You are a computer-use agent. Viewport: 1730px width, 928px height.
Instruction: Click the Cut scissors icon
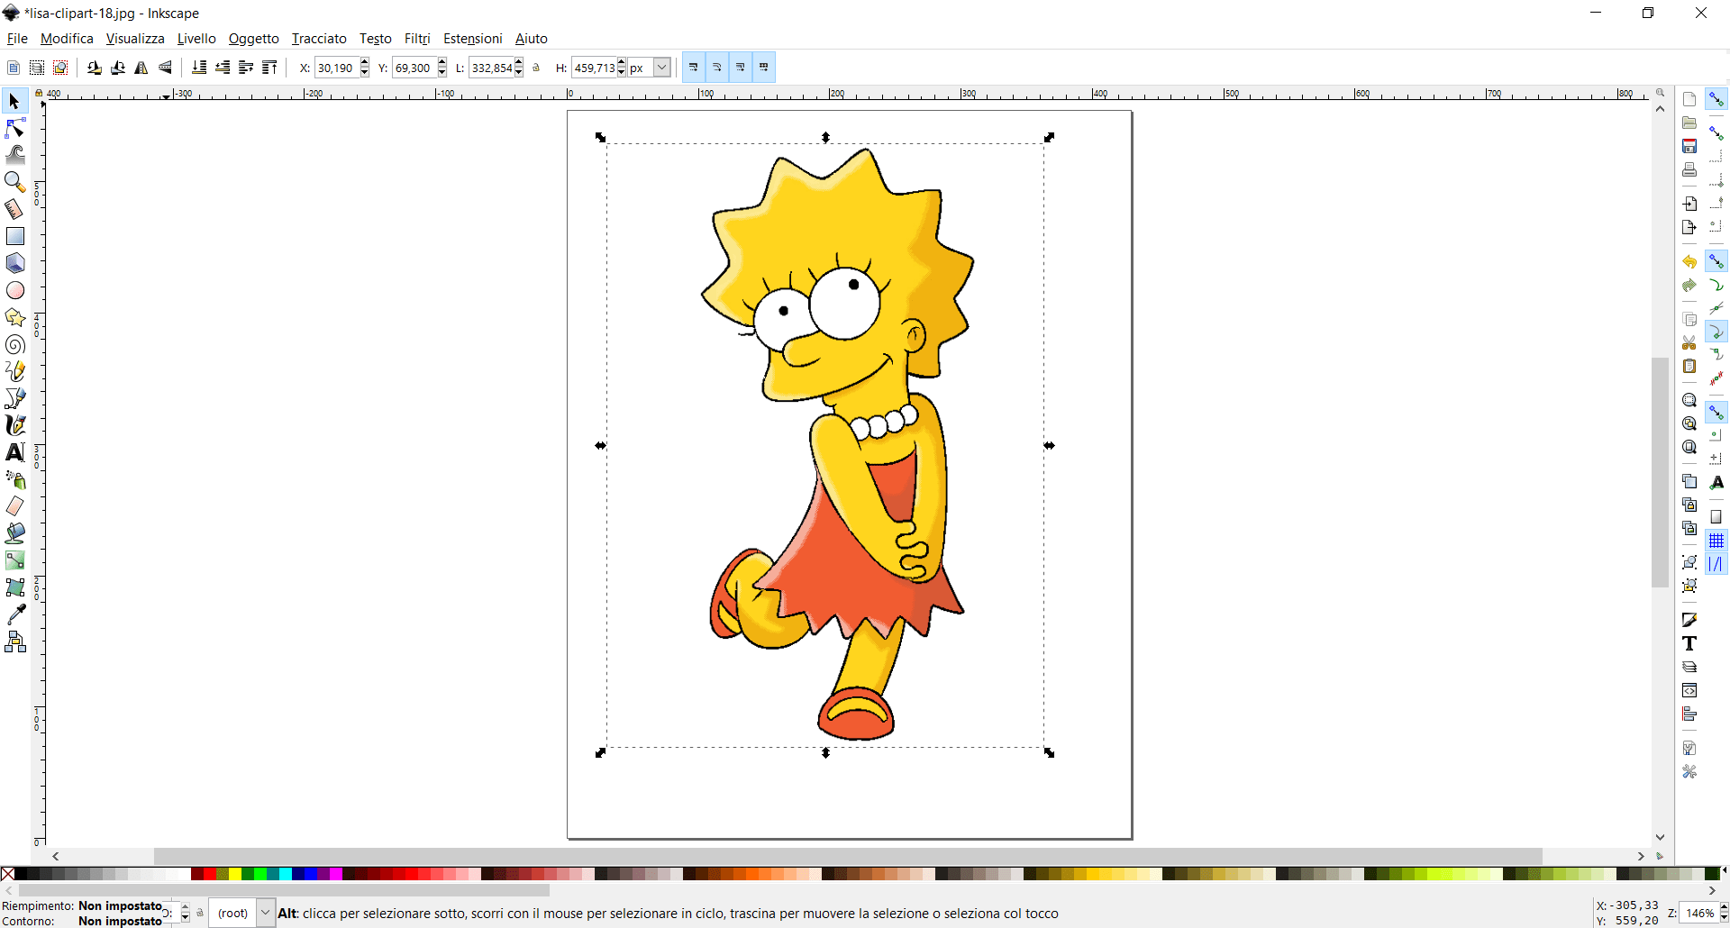(x=1689, y=343)
